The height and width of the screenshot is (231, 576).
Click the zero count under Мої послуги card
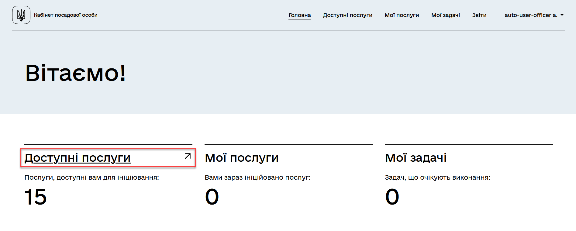[212, 197]
